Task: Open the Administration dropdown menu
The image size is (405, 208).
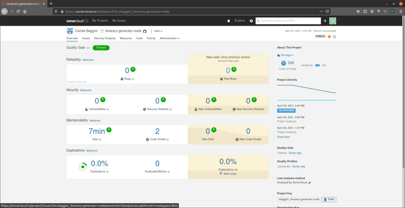Action: pyautogui.click(x=169, y=38)
